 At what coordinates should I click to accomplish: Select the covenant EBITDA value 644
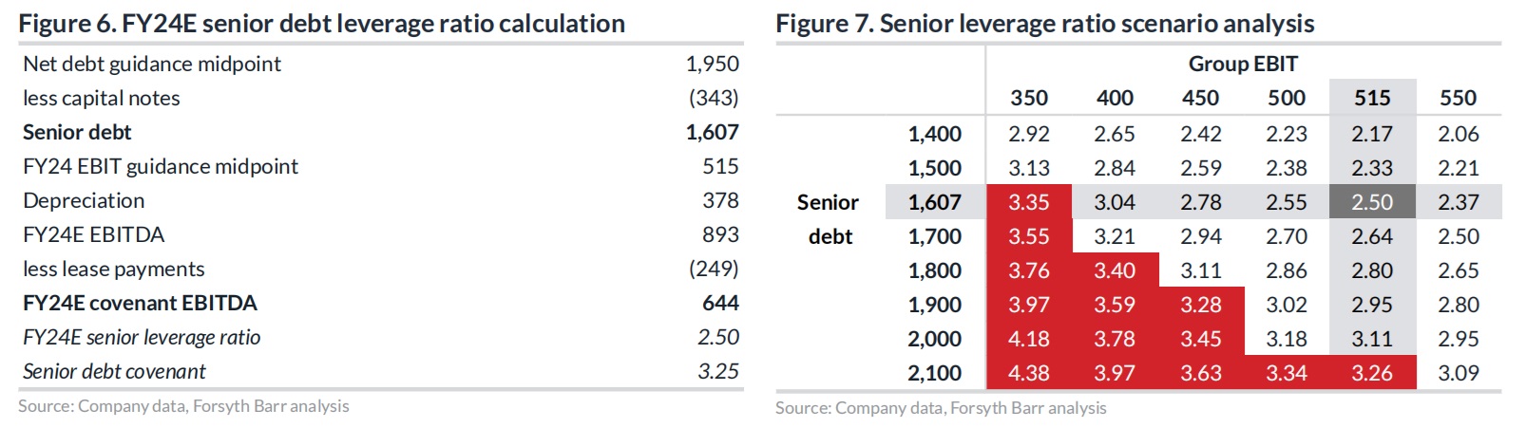tap(720, 303)
